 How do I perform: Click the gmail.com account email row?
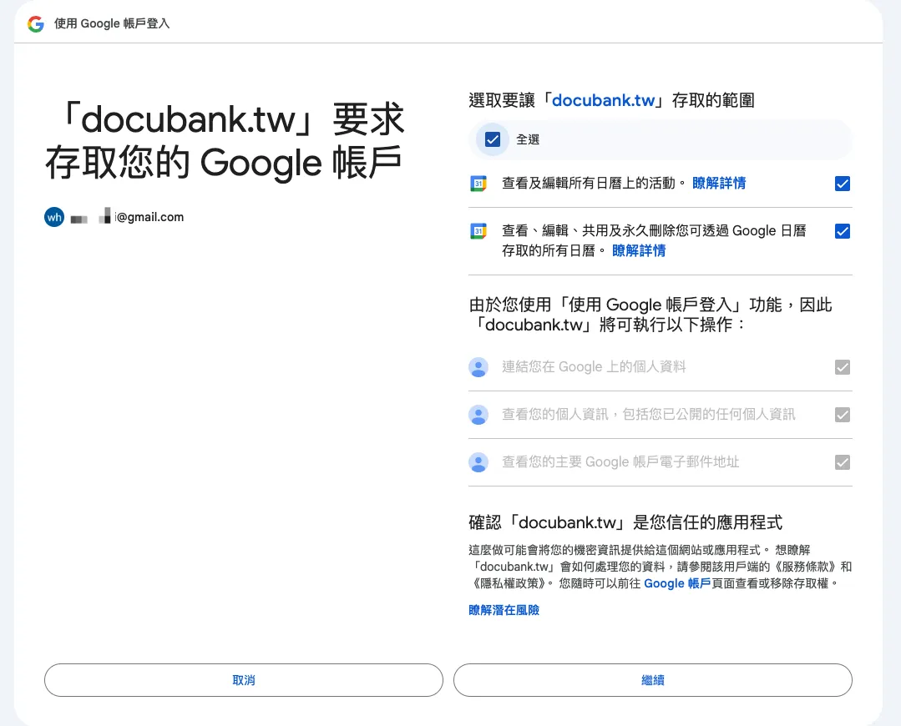[x=121, y=217]
